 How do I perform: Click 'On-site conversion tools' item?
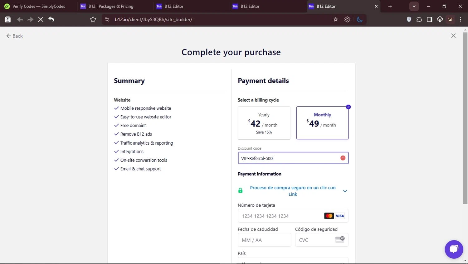tap(144, 160)
